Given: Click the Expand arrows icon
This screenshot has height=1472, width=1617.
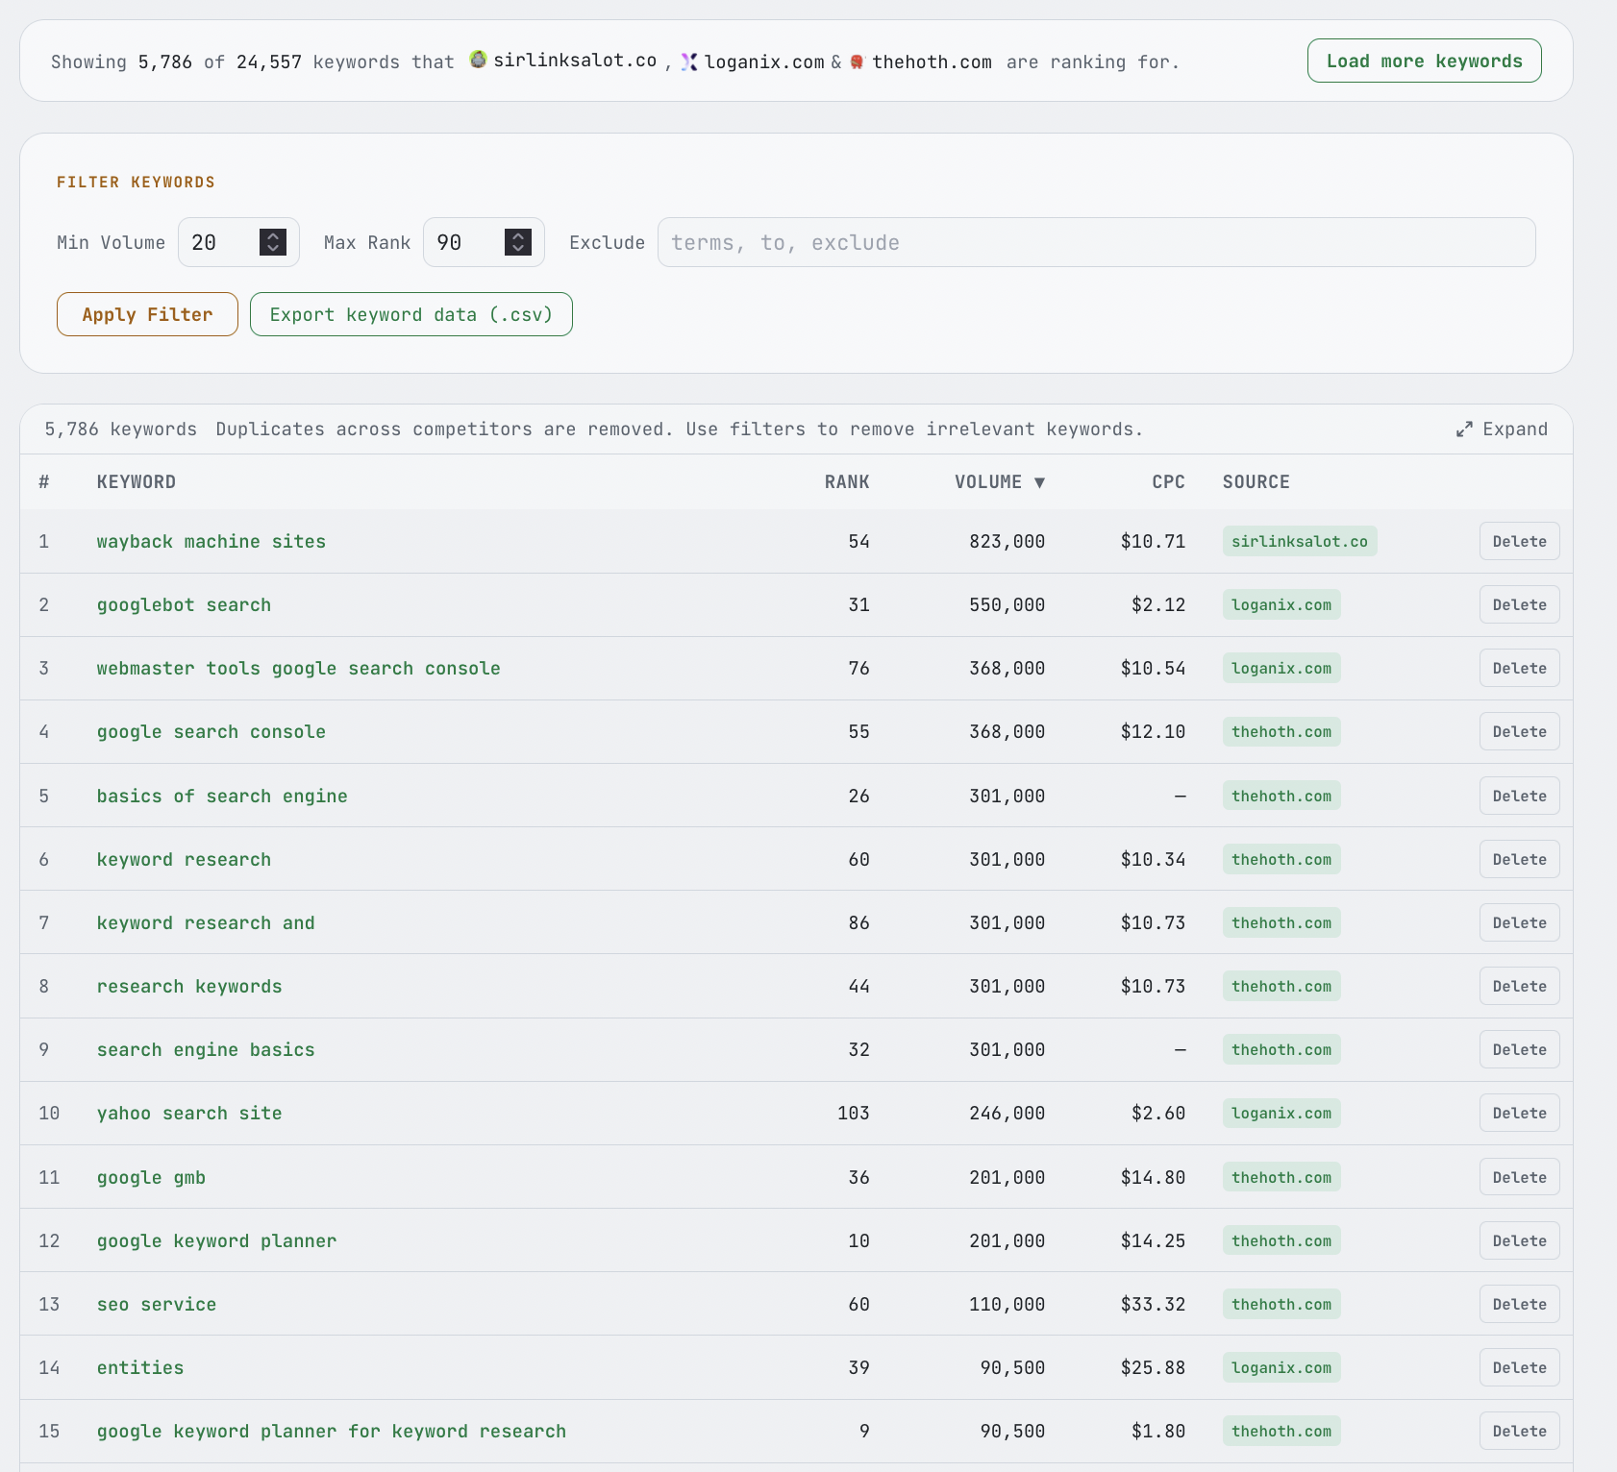Looking at the screenshot, I should tap(1464, 429).
